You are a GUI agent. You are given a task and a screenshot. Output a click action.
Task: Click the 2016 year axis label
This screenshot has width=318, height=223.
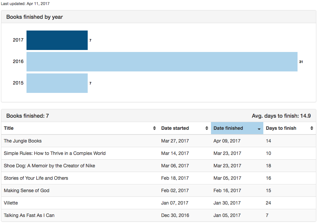[x=18, y=62]
